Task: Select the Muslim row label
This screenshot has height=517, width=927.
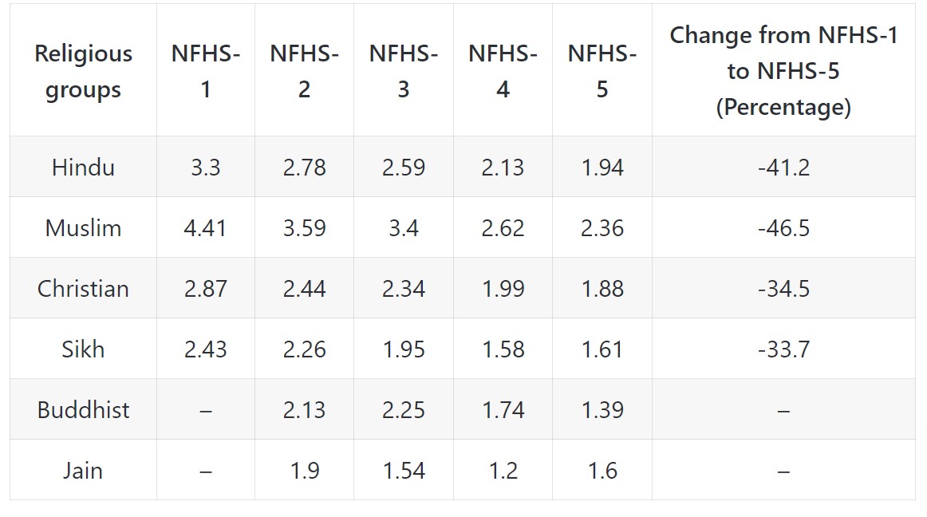Action: [83, 228]
